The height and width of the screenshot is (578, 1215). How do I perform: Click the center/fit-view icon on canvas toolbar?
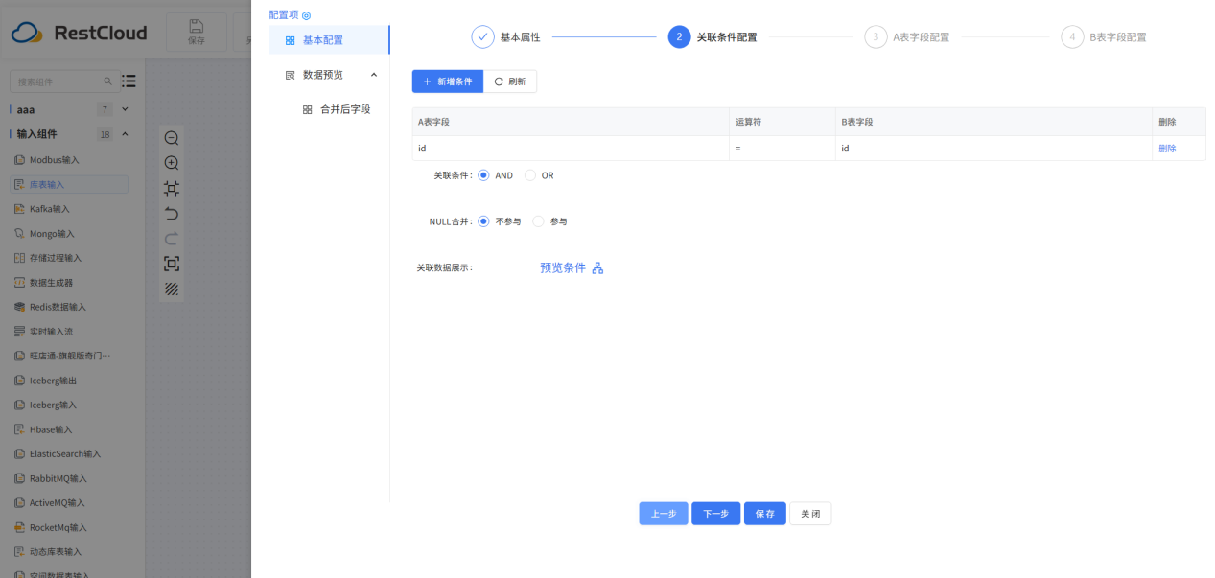pos(172,189)
